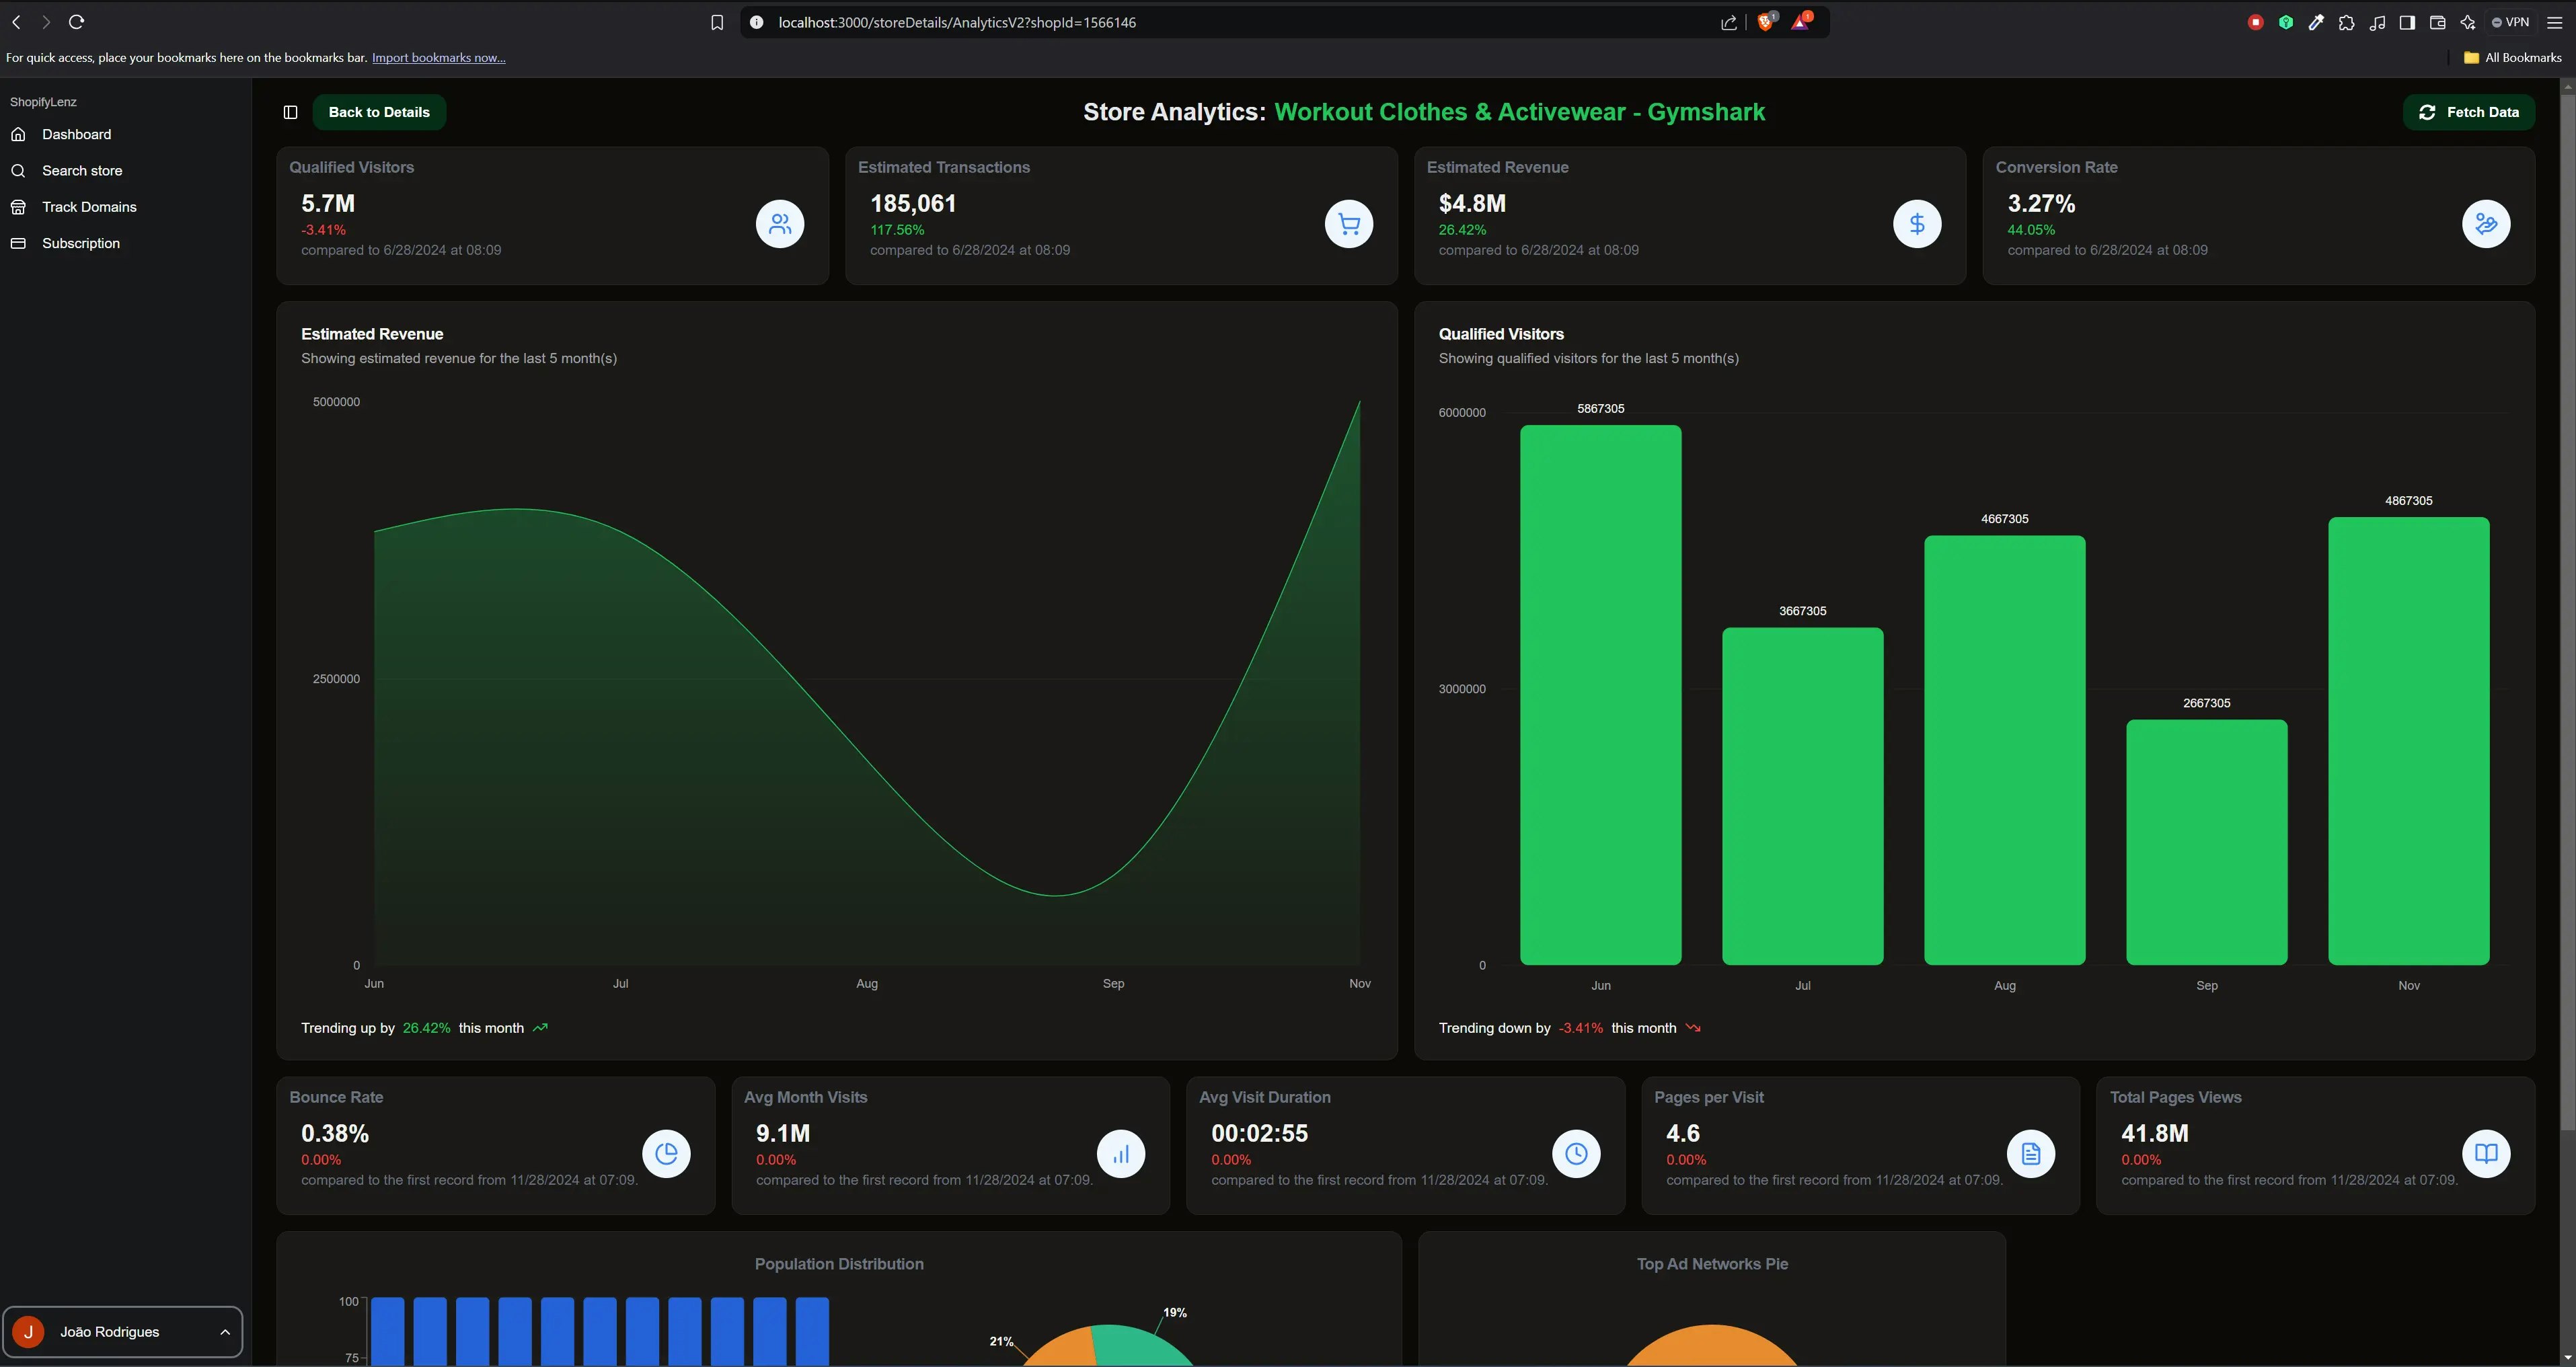
Task: Click the Sep bar showing 2667305
Action: pos(2206,842)
